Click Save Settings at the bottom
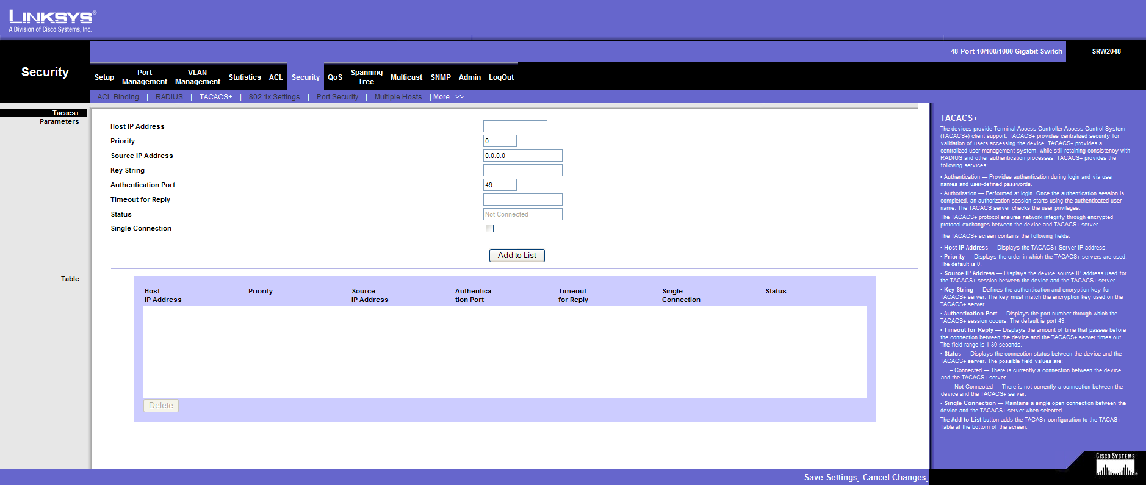1146x485 pixels. point(831,478)
